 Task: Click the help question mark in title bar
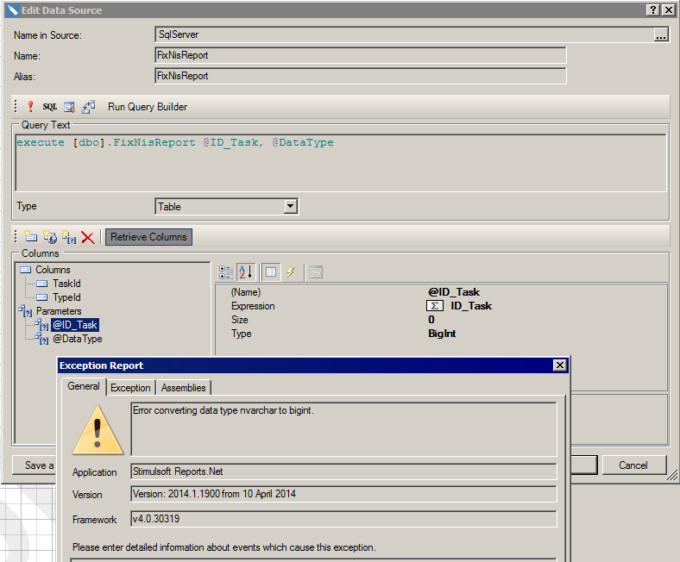click(653, 10)
